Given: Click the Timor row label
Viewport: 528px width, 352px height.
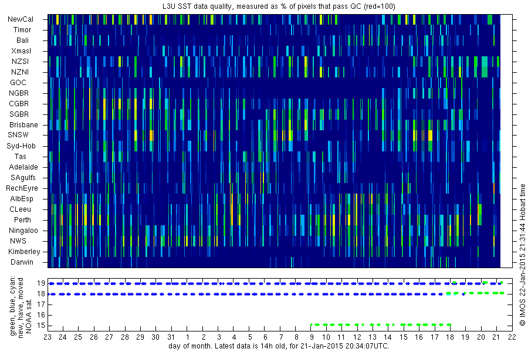Looking at the screenshot, I should click(x=22, y=30).
